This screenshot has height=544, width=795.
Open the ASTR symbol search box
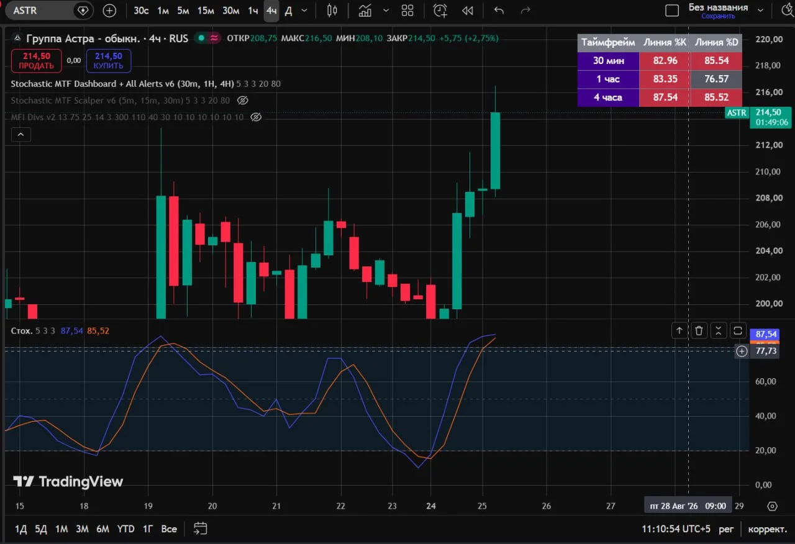point(41,11)
